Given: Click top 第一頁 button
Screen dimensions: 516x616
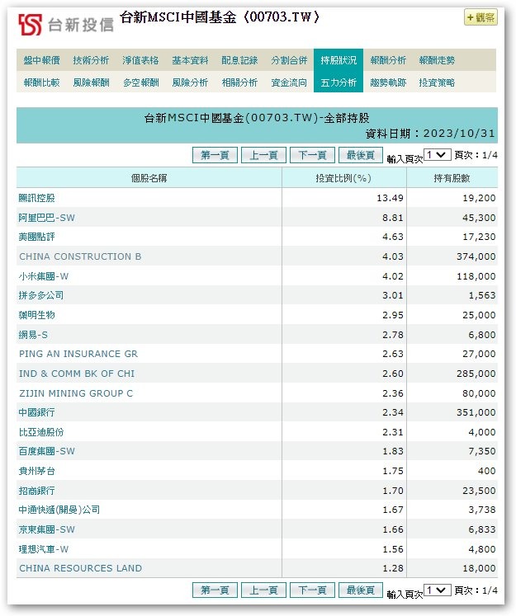Looking at the screenshot, I should [215, 155].
